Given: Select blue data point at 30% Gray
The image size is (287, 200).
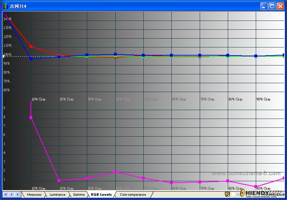Looking at the screenshot, I should pyautogui.click(x=87, y=55).
